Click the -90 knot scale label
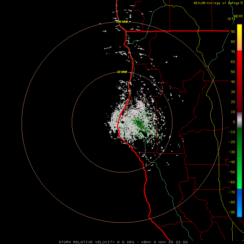This screenshot has height=244, width=244. (x=232, y=212)
